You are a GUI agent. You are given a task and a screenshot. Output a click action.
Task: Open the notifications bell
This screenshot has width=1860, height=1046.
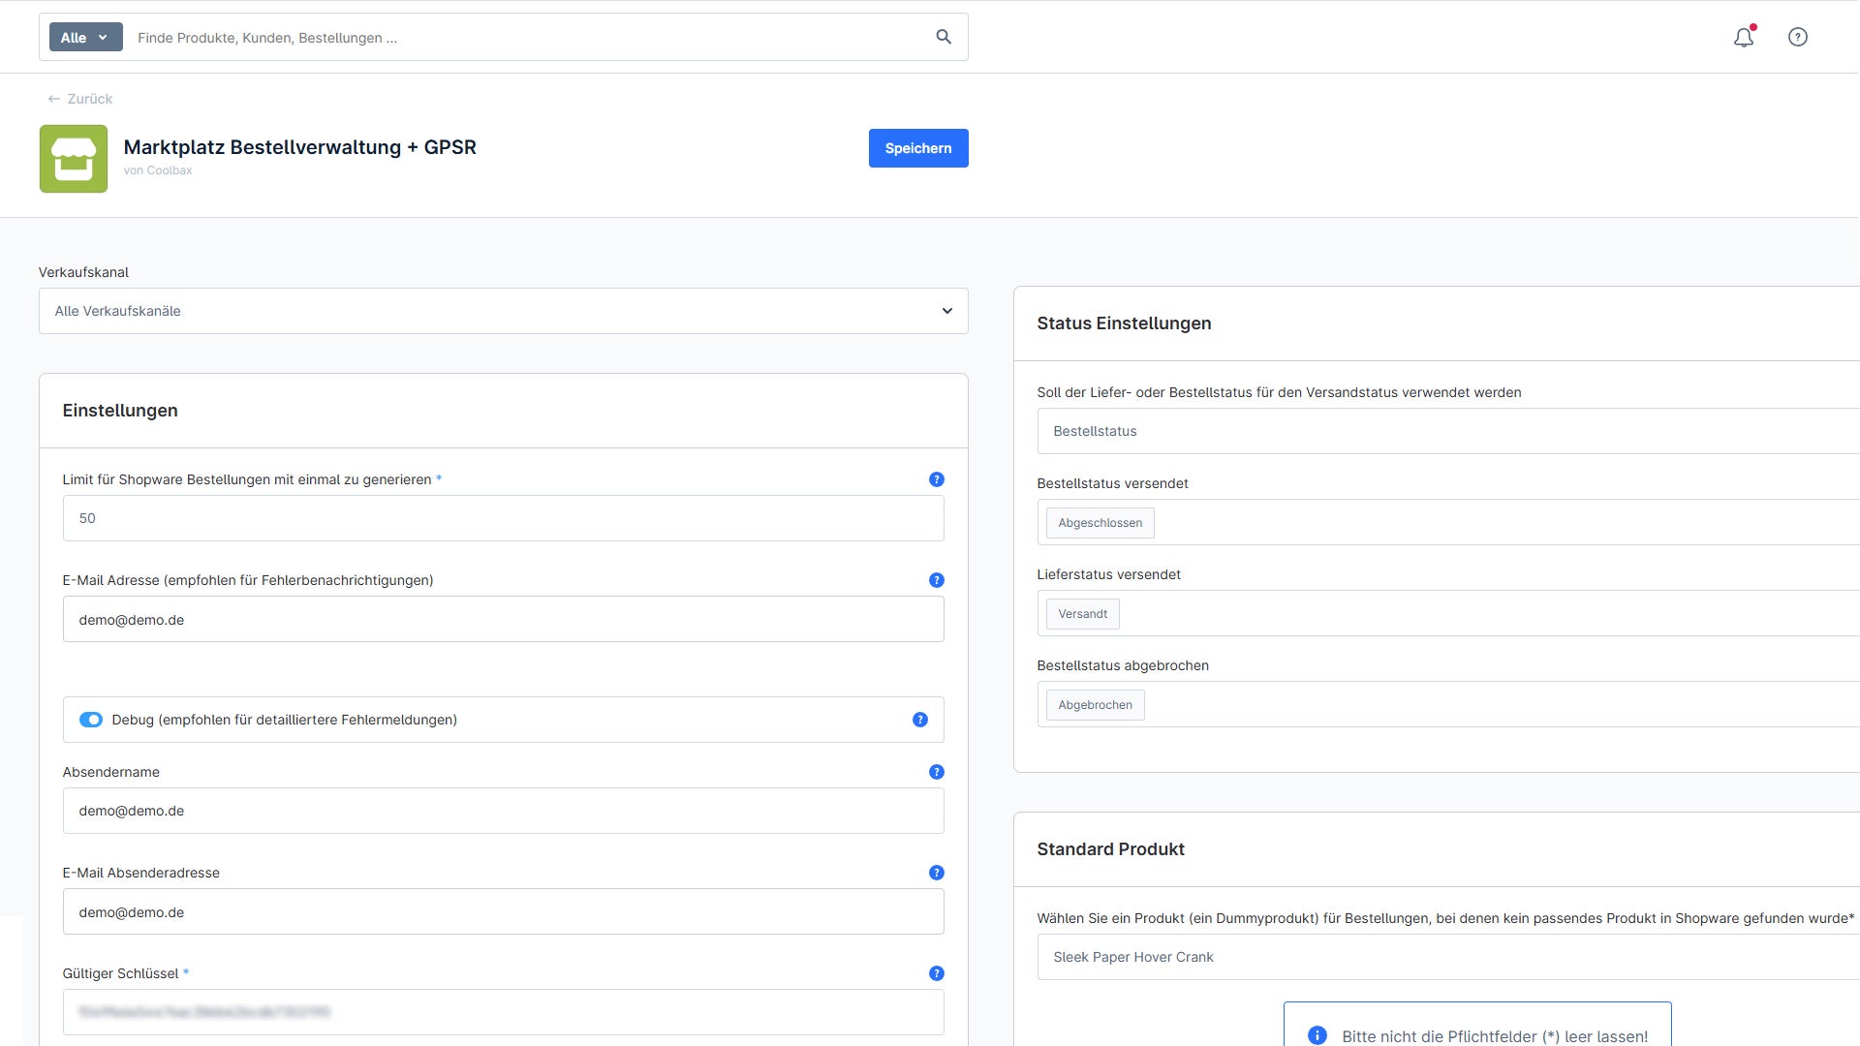pyautogui.click(x=1744, y=37)
